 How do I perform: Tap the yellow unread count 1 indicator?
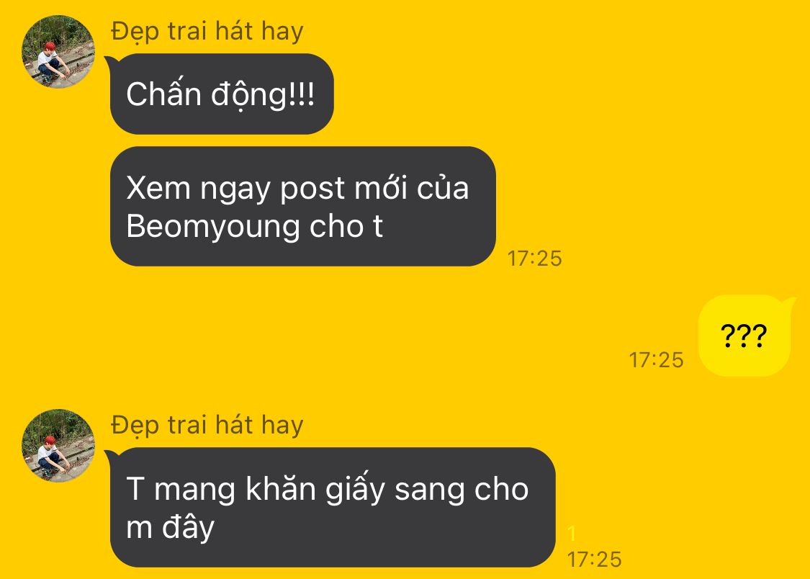click(x=572, y=533)
